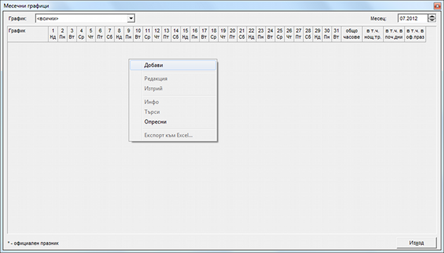
Task: Select the day 22 Нд column header
Action: pyautogui.click(x=251, y=34)
